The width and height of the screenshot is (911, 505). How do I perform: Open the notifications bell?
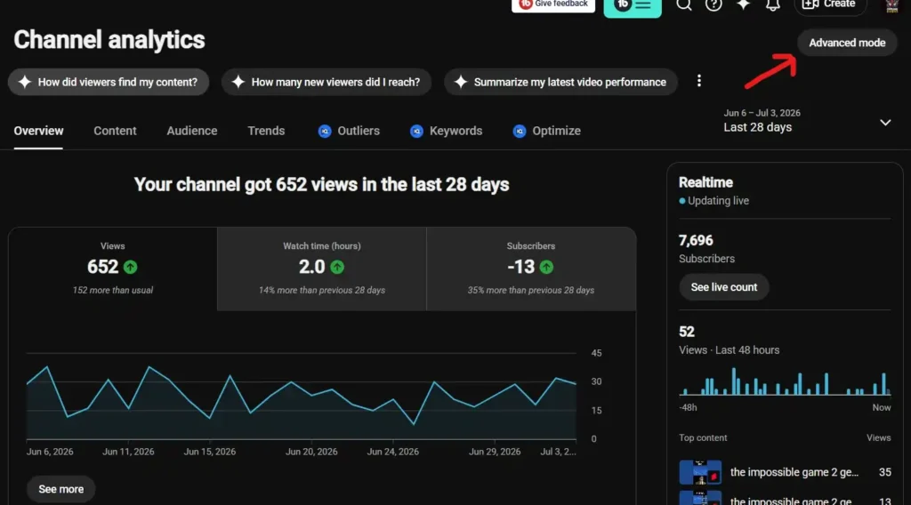773,4
